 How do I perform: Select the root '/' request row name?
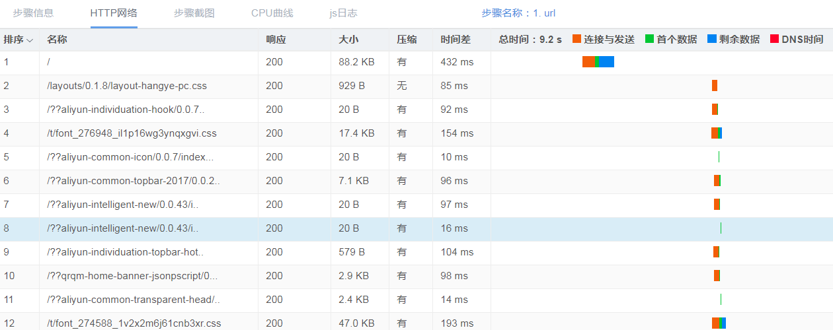[x=49, y=62]
